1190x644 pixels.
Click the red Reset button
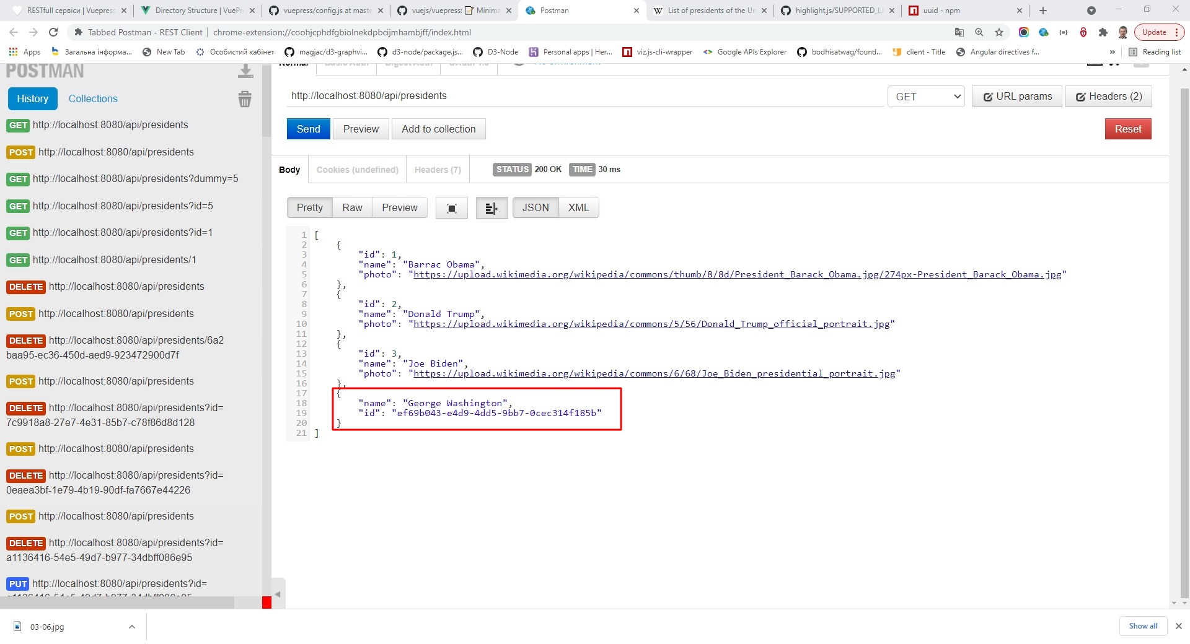click(x=1127, y=129)
